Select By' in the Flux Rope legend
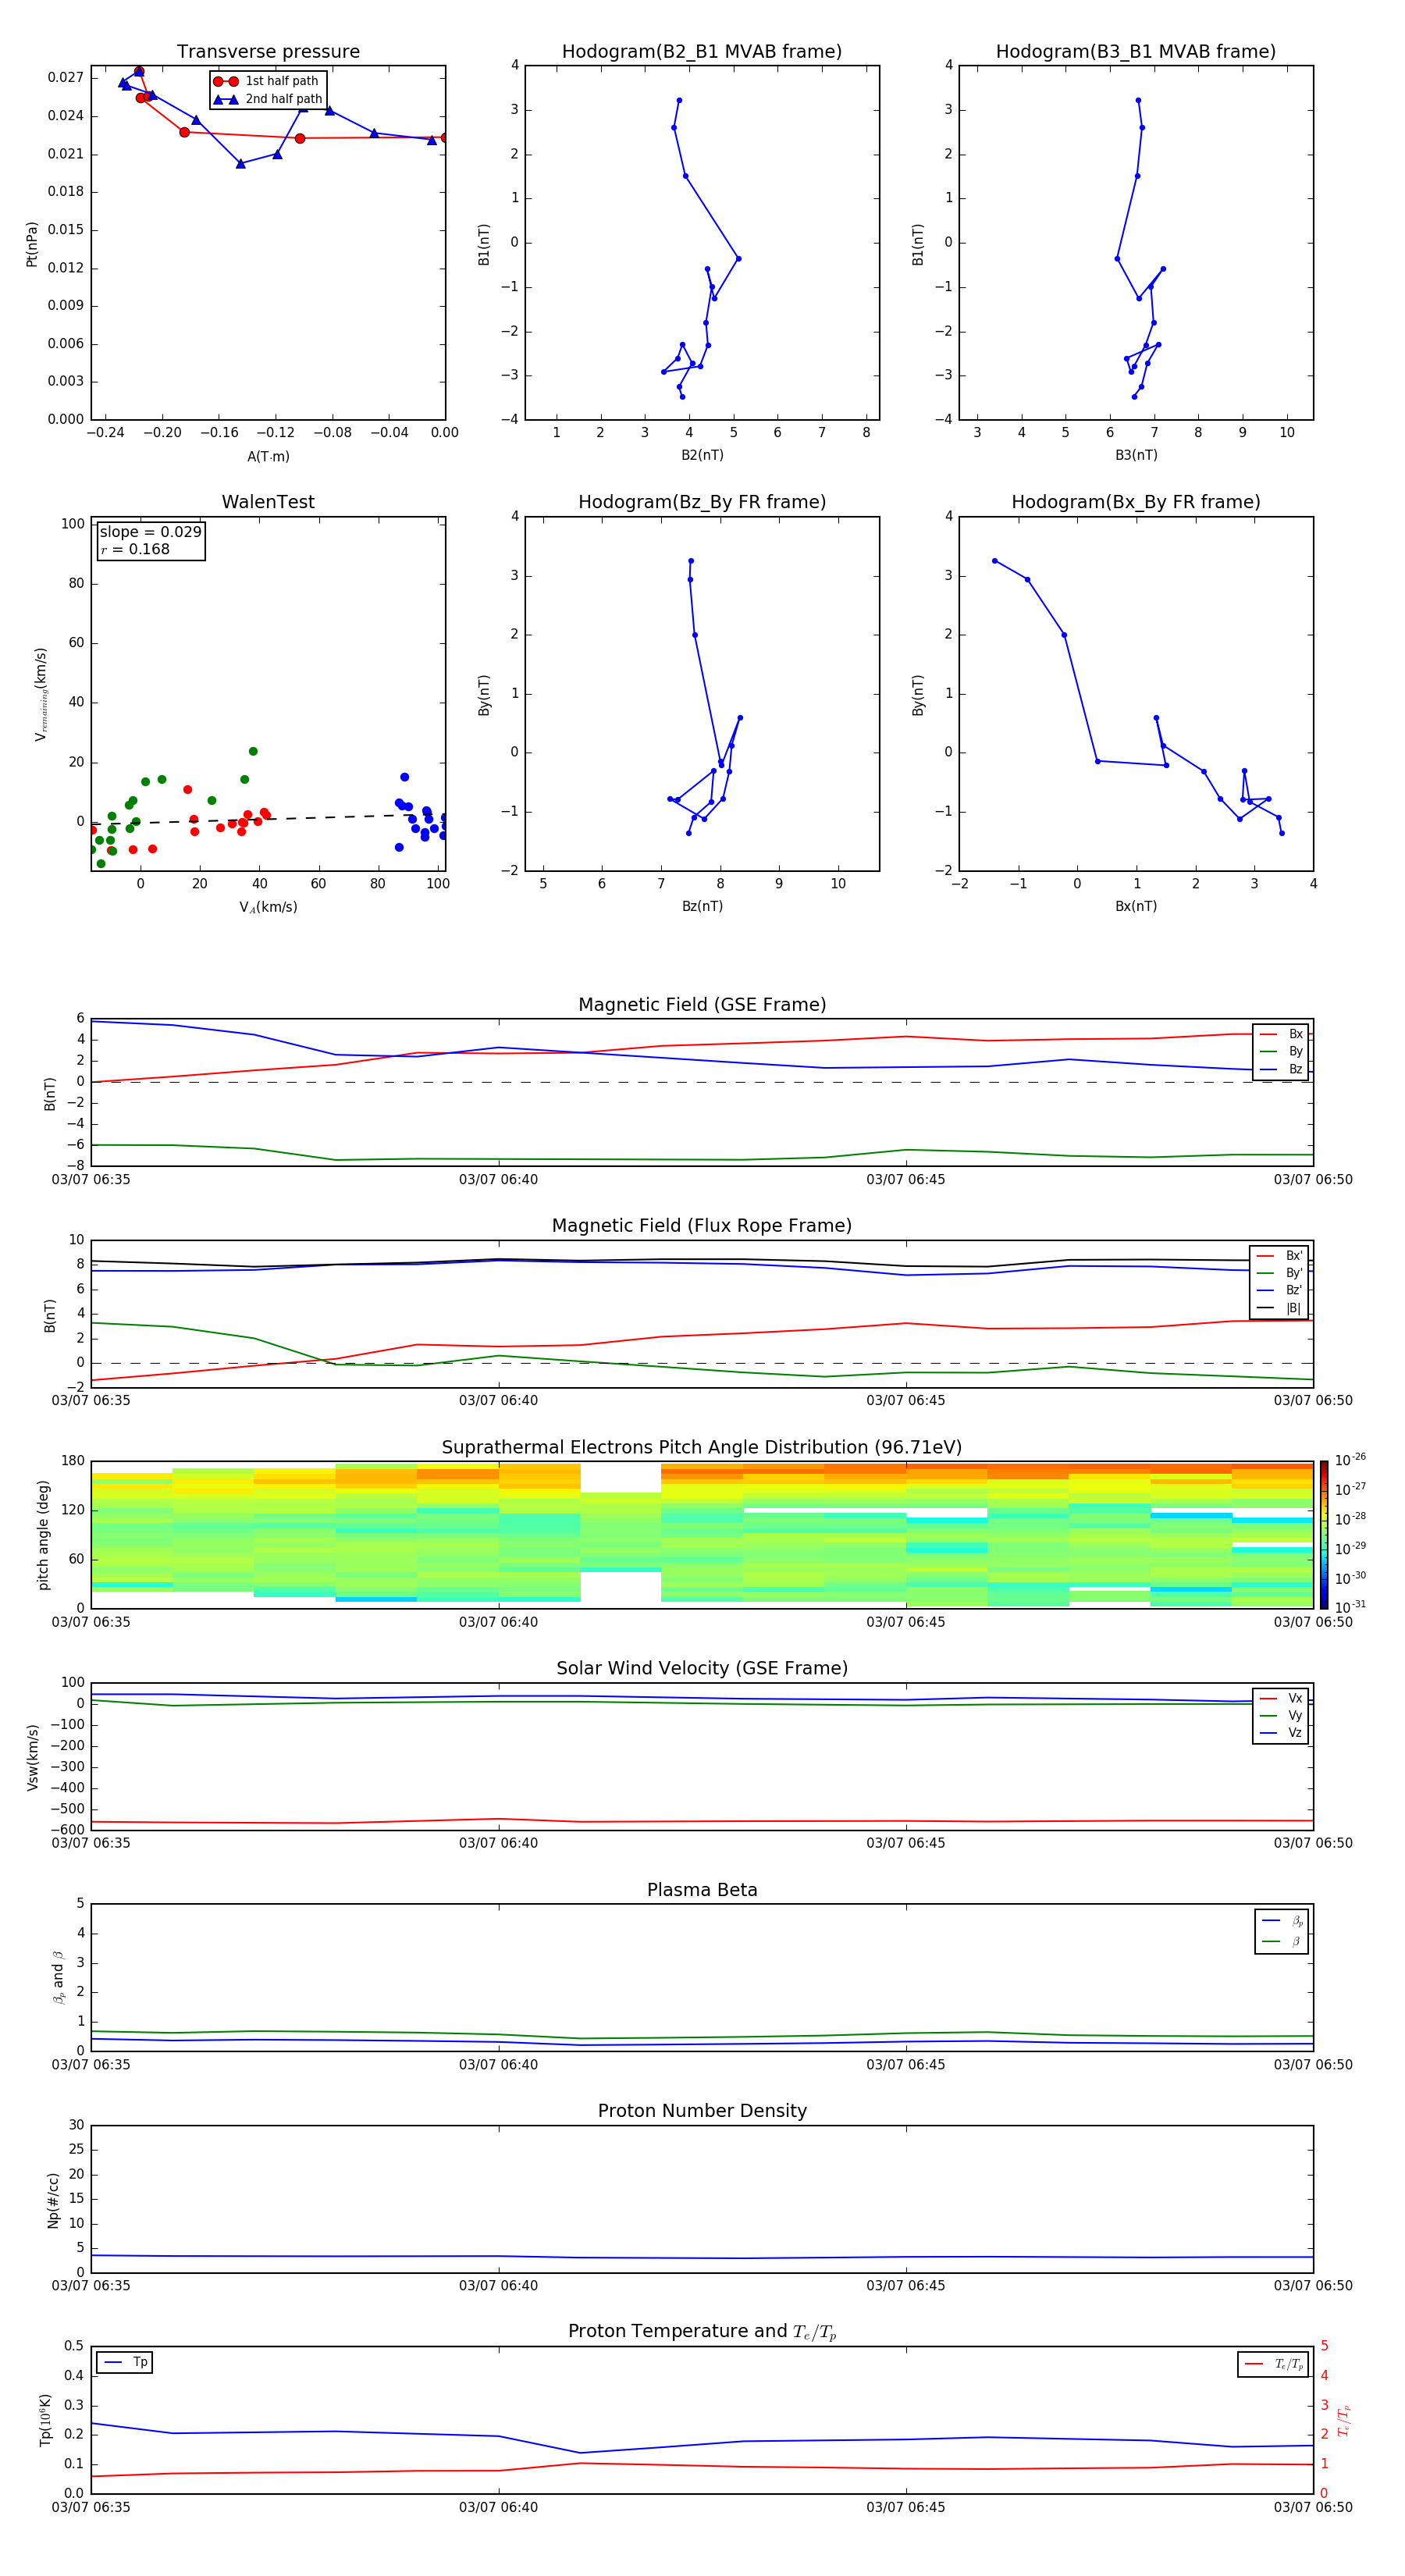Screen dimensions: 1405x2576 point(1279,1273)
